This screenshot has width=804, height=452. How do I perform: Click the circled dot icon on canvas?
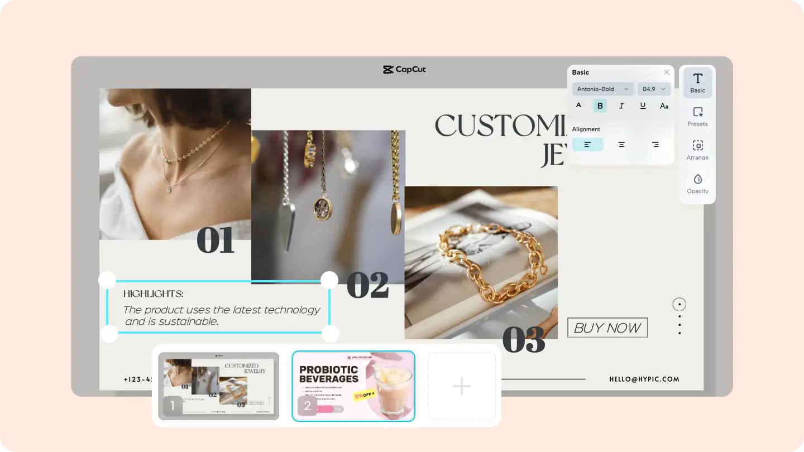pyautogui.click(x=679, y=305)
